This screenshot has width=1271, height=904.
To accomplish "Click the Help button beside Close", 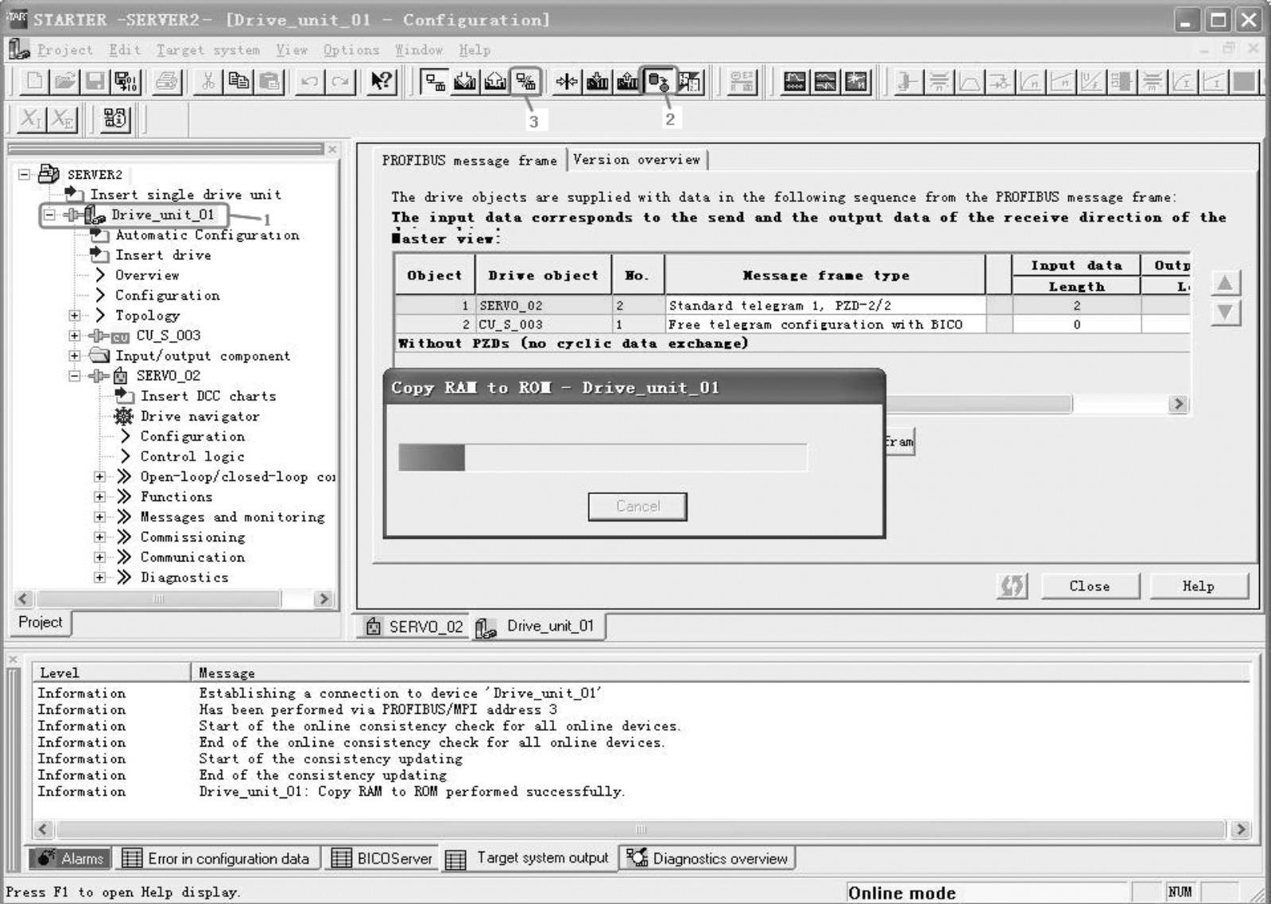I will [1198, 586].
